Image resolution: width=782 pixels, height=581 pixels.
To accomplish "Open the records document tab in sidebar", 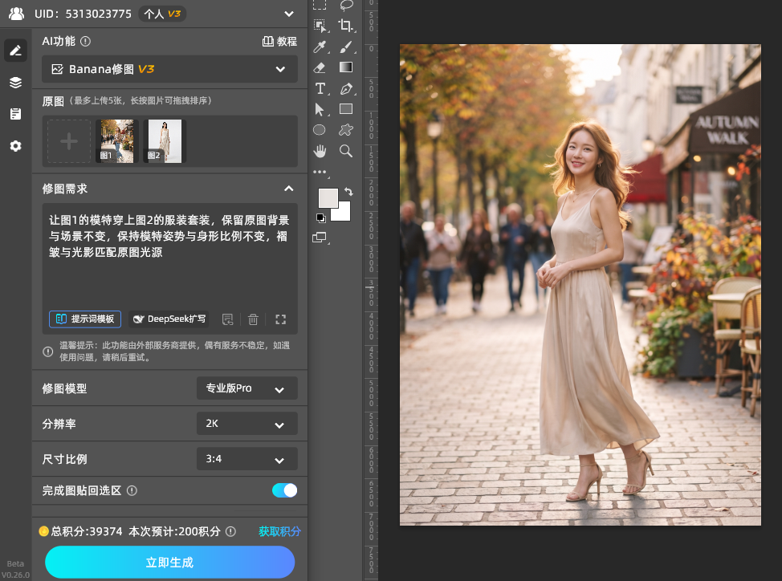I will [x=15, y=114].
